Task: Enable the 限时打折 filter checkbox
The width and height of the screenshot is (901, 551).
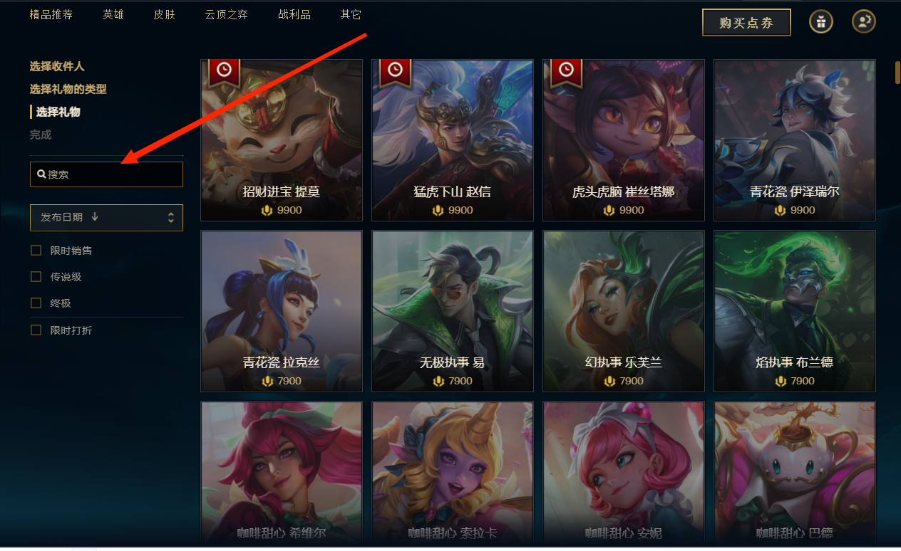Action: tap(36, 330)
